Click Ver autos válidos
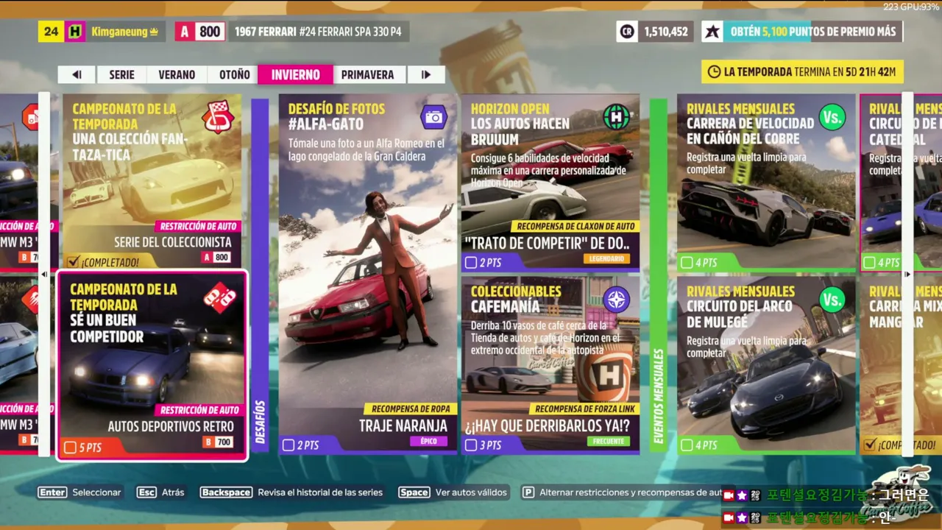This screenshot has height=530, width=942. pos(471,492)
